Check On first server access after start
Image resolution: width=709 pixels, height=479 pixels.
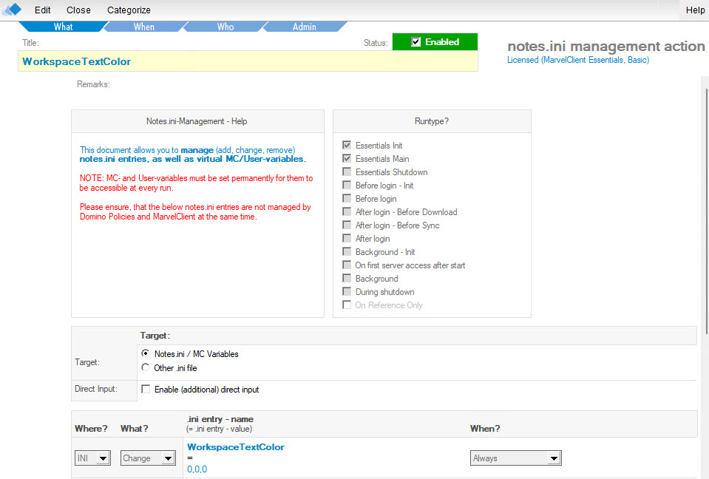tap(347, 265)
